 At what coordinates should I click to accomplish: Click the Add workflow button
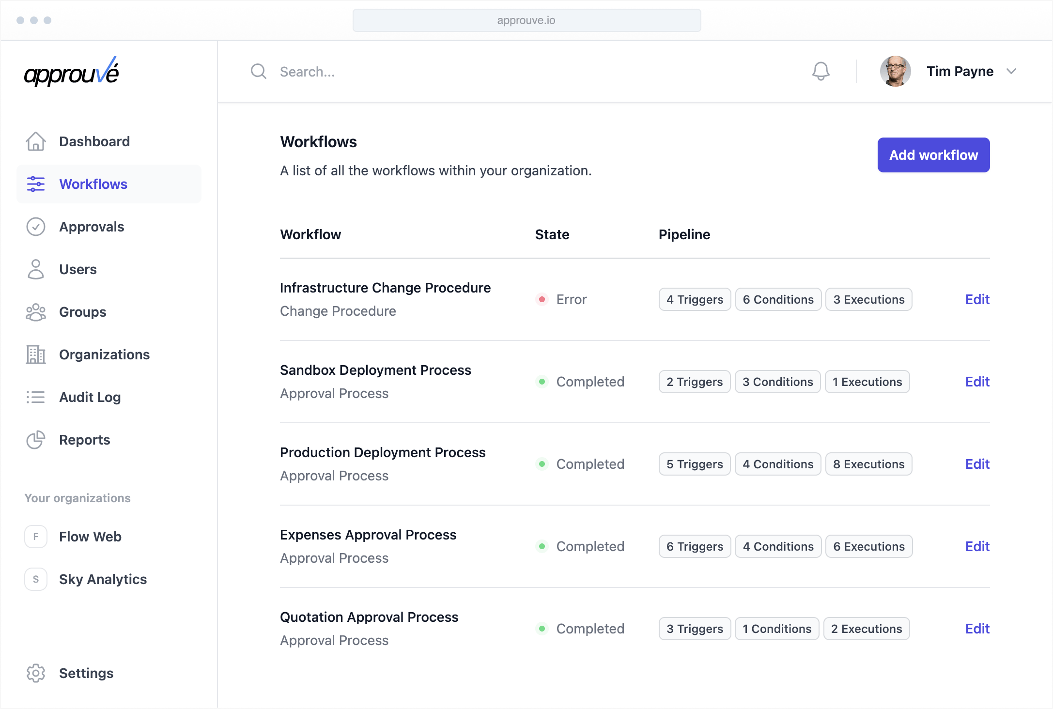pos(933,155)
